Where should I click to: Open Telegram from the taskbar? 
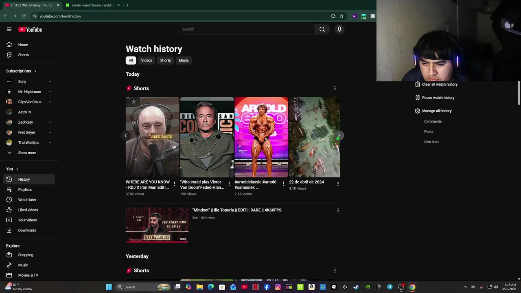[390, 287]
